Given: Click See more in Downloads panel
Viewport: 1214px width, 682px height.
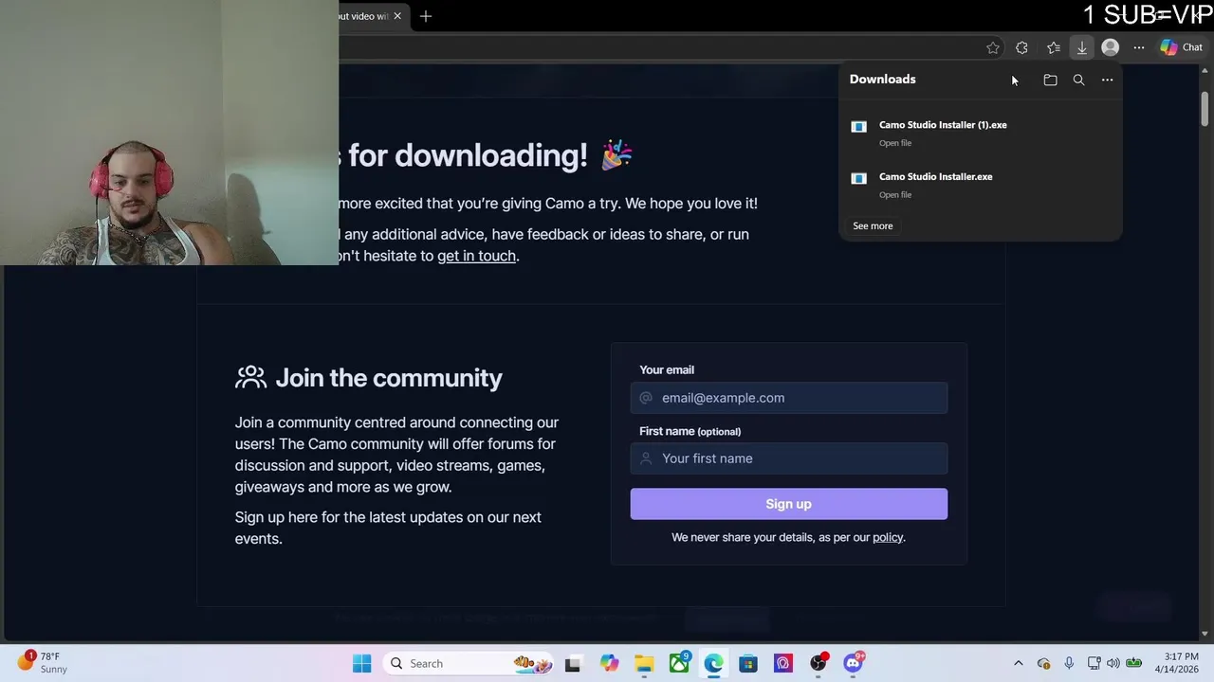Looking at the screenshot, I should pos(873,226).
